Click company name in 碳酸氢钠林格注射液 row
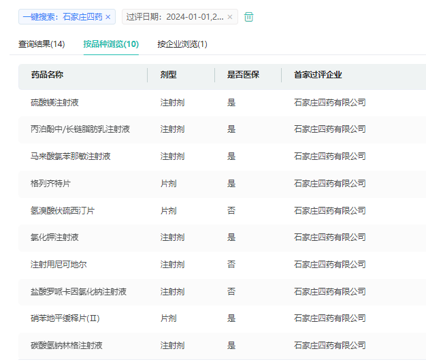The width and height of the screenshot is (426, 364). pyautogui.click(x=329, y=346)
